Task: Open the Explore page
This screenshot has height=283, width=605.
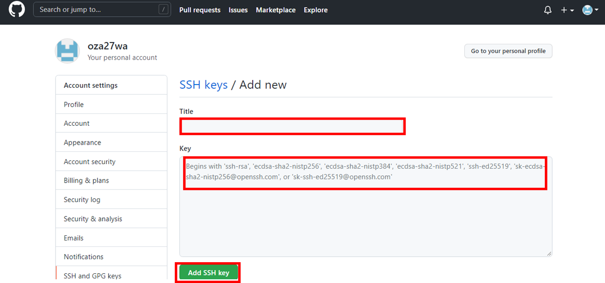Action: 315,10
